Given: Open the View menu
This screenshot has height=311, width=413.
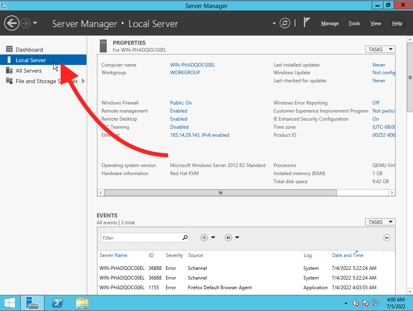Looking at the screenshot, I should (375, 23).
